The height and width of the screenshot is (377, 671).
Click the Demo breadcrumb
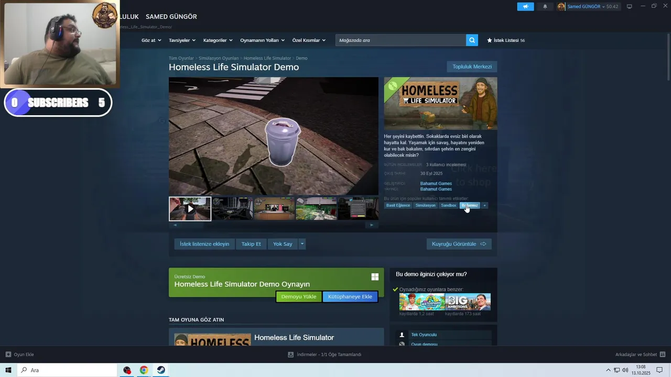pyautogui.click(x=301, y=58)
